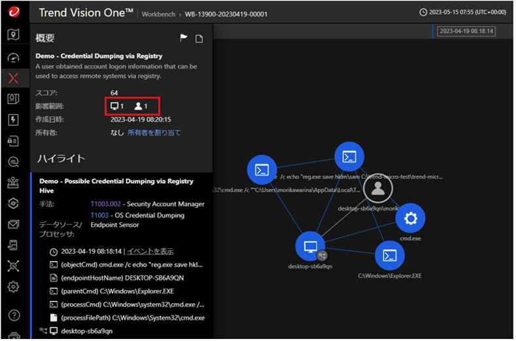Click the lightning bolt icon in sidebar

pos(13,120)
